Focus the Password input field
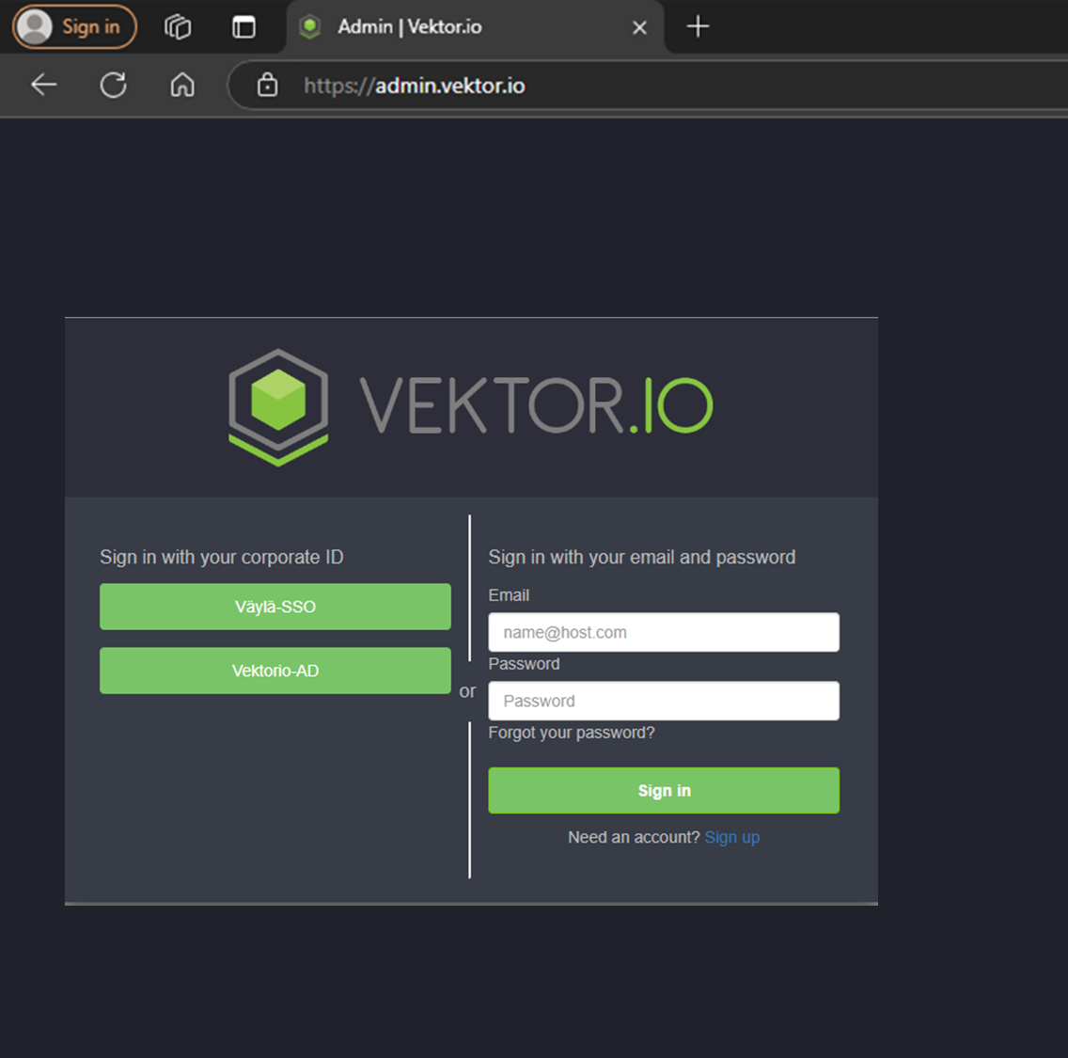Viewport: 1068px width, 1058px height. coord(664,701)
